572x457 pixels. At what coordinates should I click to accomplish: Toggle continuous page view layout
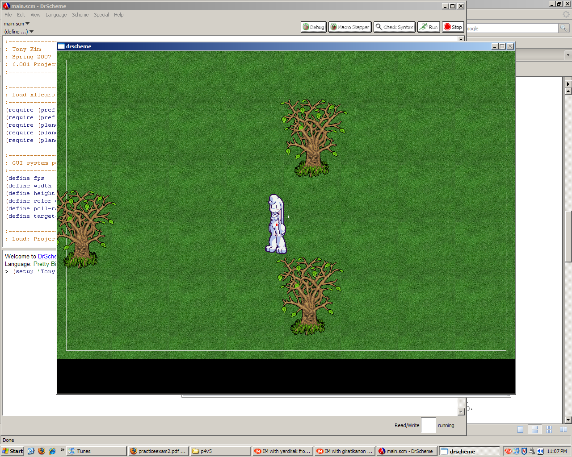click(x=534, y=429)
